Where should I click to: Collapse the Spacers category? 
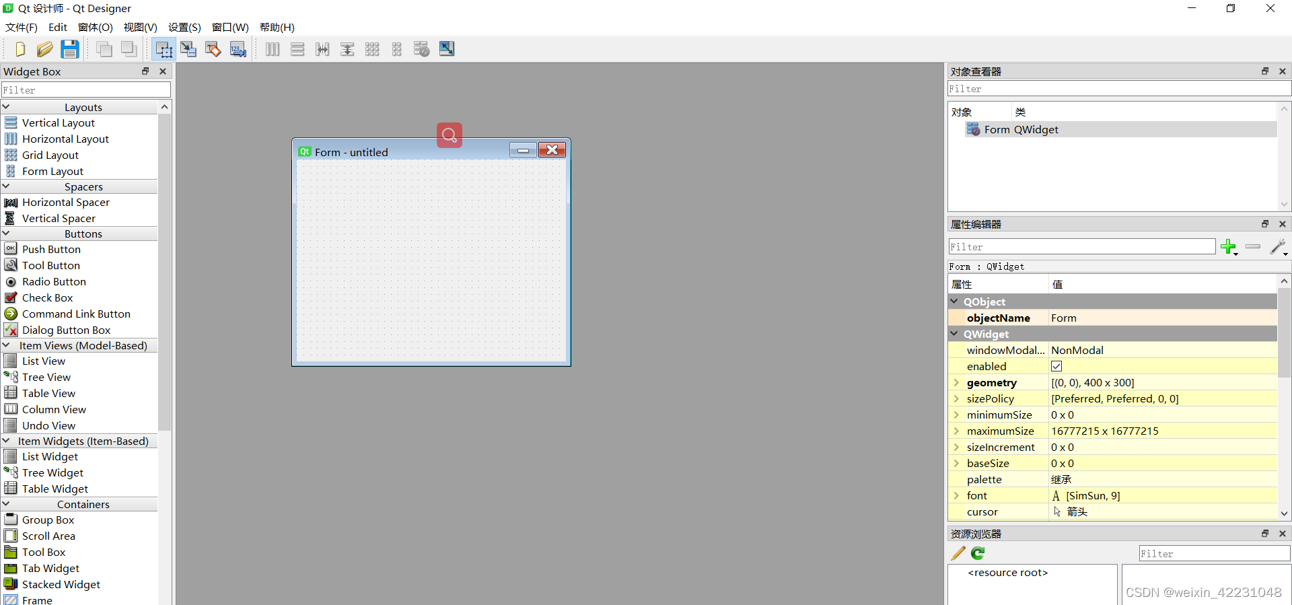point(6,186)
